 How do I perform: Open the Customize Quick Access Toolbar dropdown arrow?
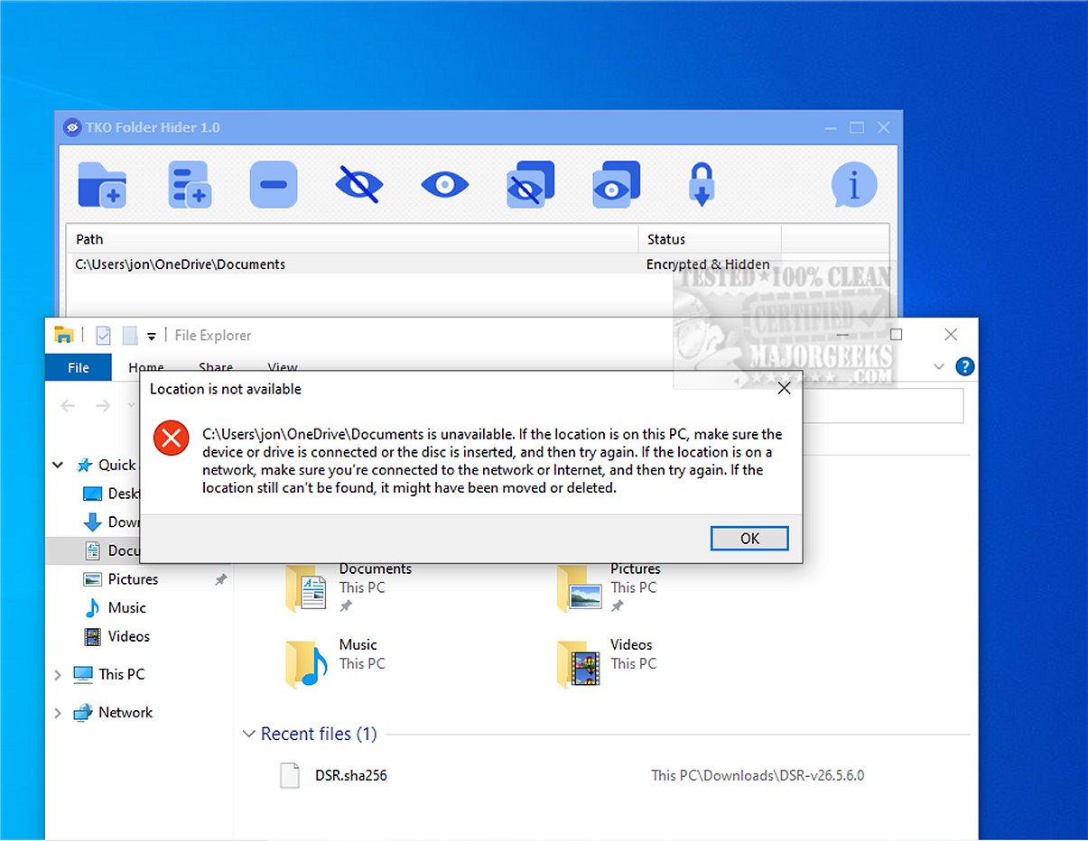(x=152, y=336)
